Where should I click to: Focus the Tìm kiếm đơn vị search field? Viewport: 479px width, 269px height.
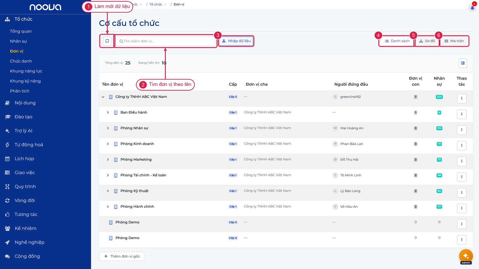[165, 41]
